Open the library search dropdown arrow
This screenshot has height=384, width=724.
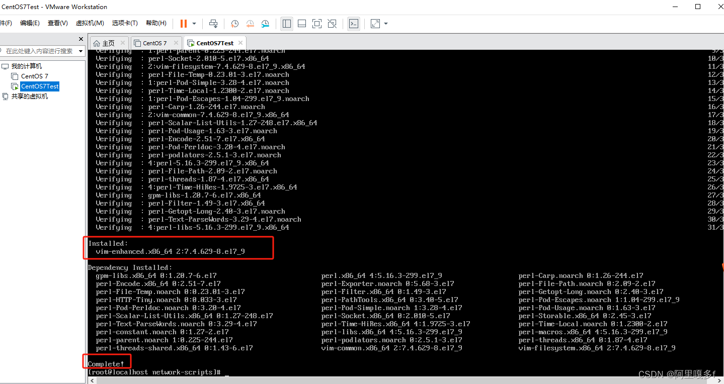(x=81, y=51)
